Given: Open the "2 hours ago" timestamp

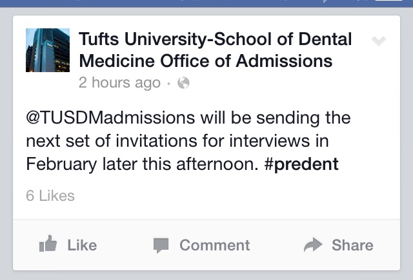Looking at the screenshot, I should click(x=119, y=82).
